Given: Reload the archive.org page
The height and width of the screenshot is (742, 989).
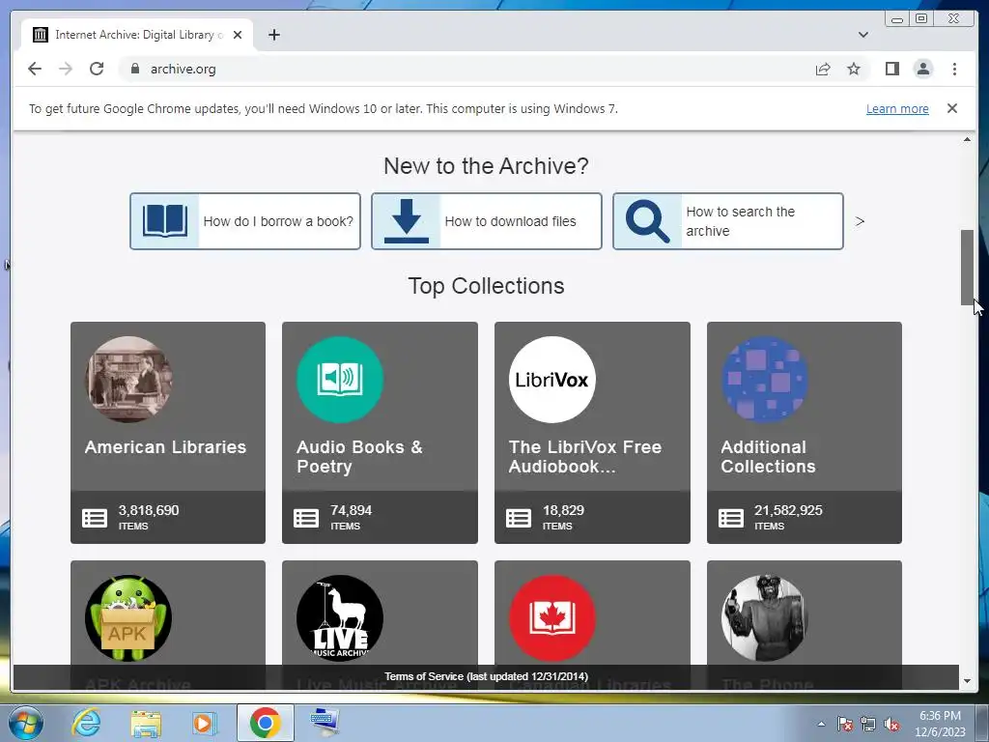Looking at the screenshot, I should coord(97,69).
